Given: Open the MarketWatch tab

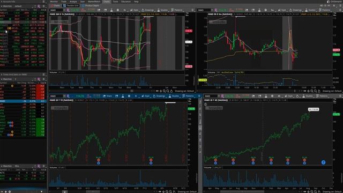Looking at the screenshot, I should point(94,2).
